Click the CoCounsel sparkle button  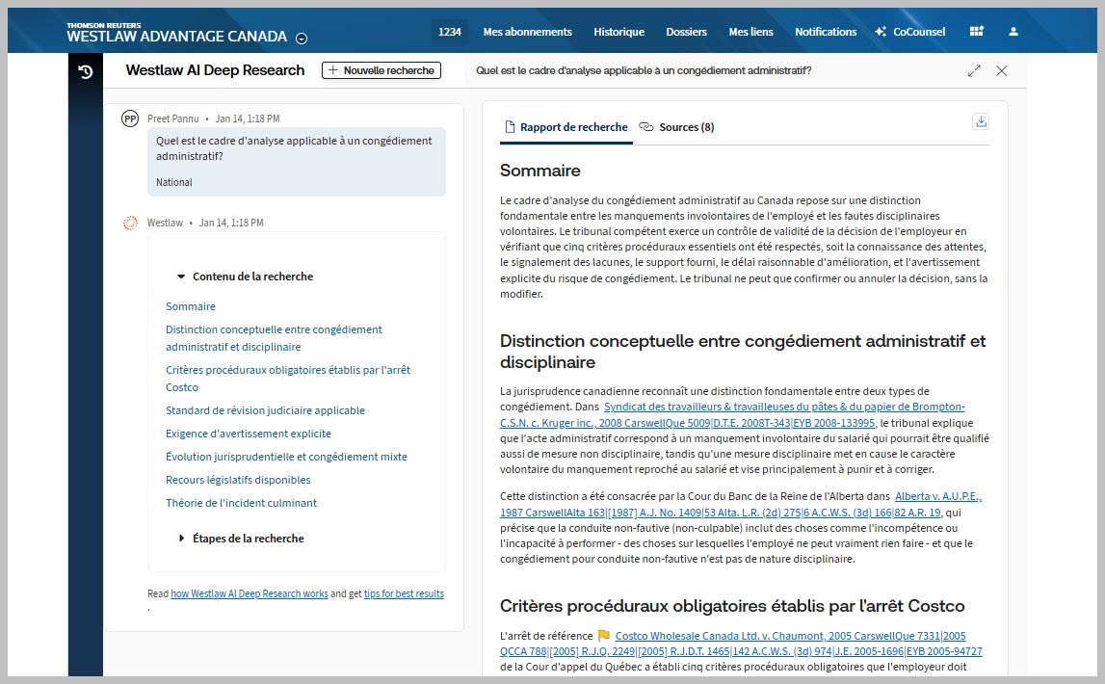tap(909, 32)
